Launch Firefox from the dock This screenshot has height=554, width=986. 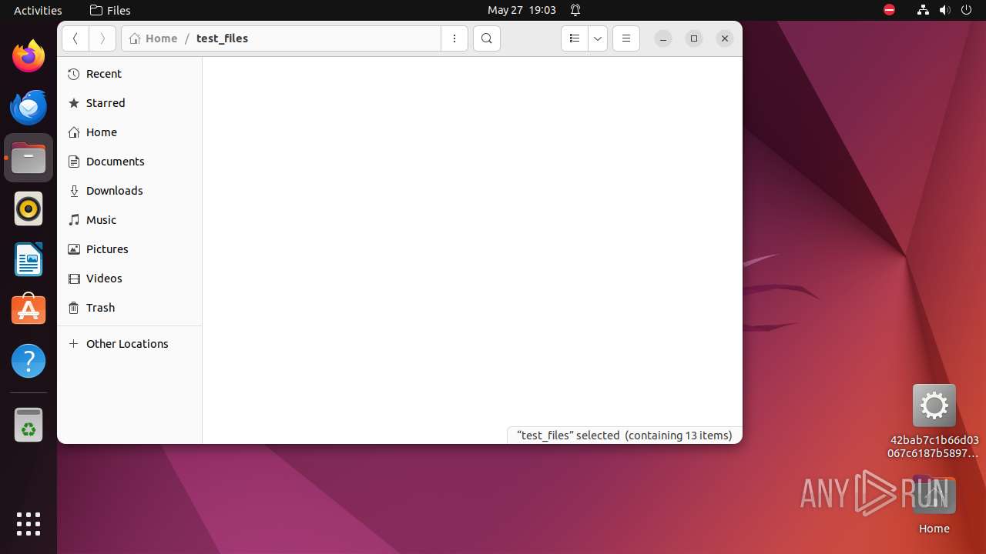(x=29, y=56)
